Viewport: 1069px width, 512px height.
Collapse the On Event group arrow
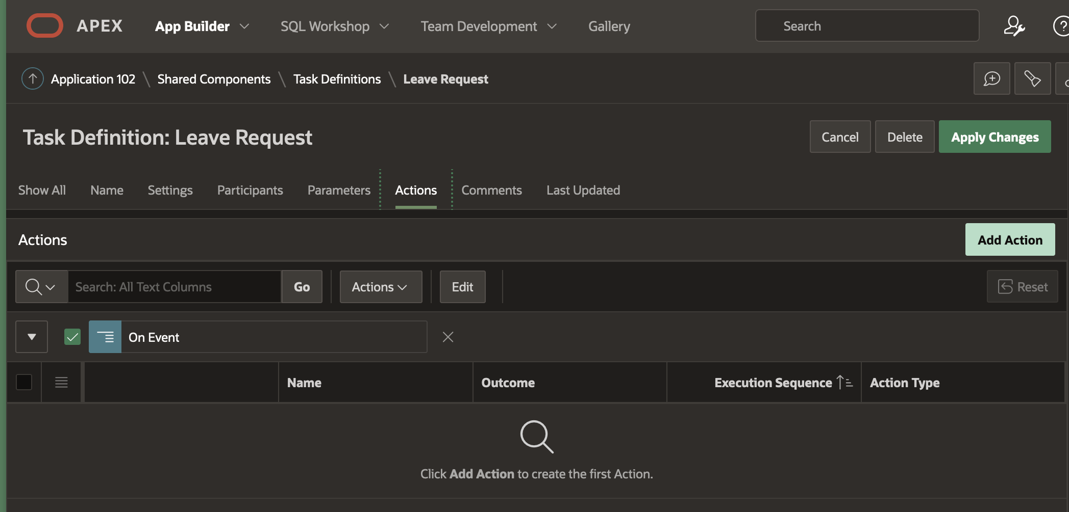pyautogui.click(x=32, y=337)
